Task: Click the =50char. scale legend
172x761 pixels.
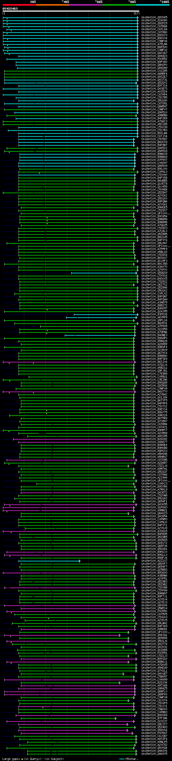Action: click(129, 759)
